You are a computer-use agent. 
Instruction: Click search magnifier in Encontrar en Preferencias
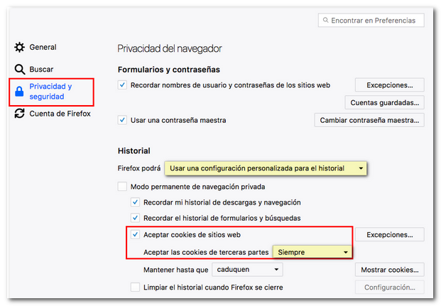pyautogui.click(x=325, y=21)
